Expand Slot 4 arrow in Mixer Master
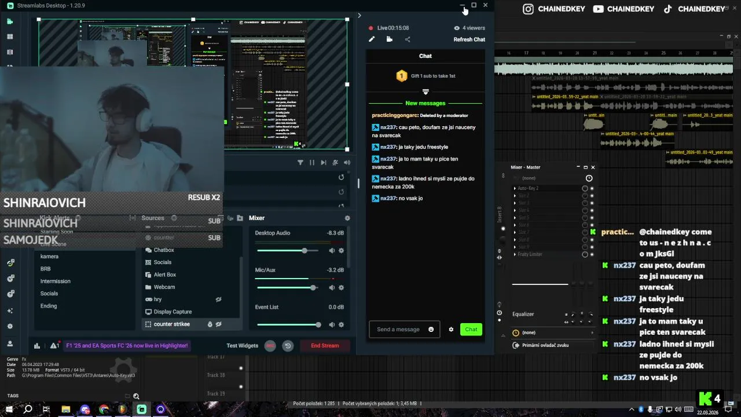The height and width of the screenshot is (417, 741). point(515,210)
